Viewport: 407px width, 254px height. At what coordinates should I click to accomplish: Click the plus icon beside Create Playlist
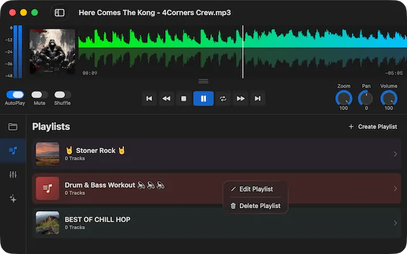point(351,126)
